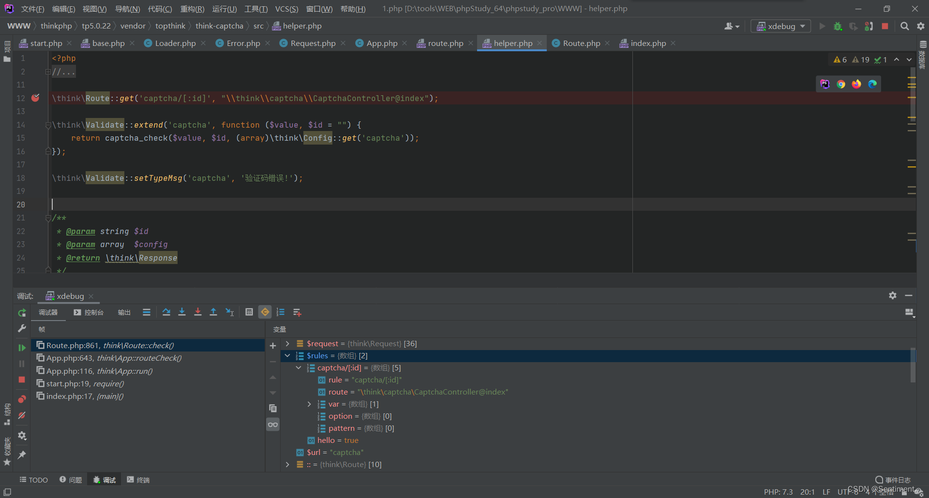Select App.php:643 routeCheck() frame
This screenshot has width=929, height=498.
(148, 358)
